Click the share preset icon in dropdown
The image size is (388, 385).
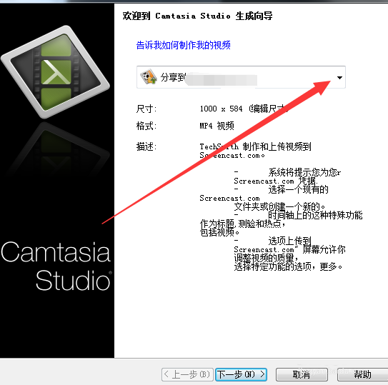point(148,77)
